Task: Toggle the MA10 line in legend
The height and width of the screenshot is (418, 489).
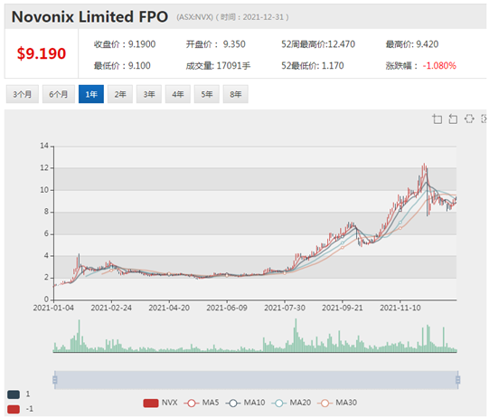Action: 245,403
